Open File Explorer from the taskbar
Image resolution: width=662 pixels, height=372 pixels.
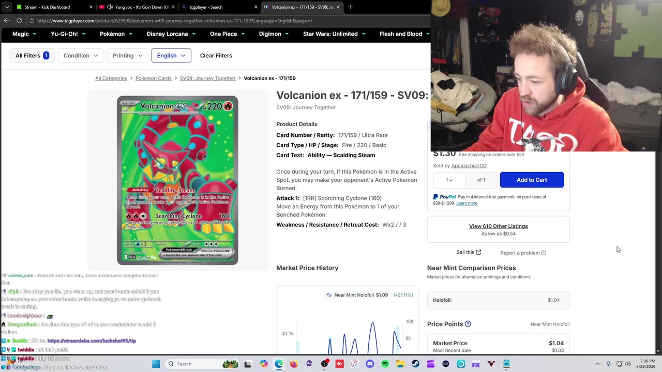coord(400,364)
